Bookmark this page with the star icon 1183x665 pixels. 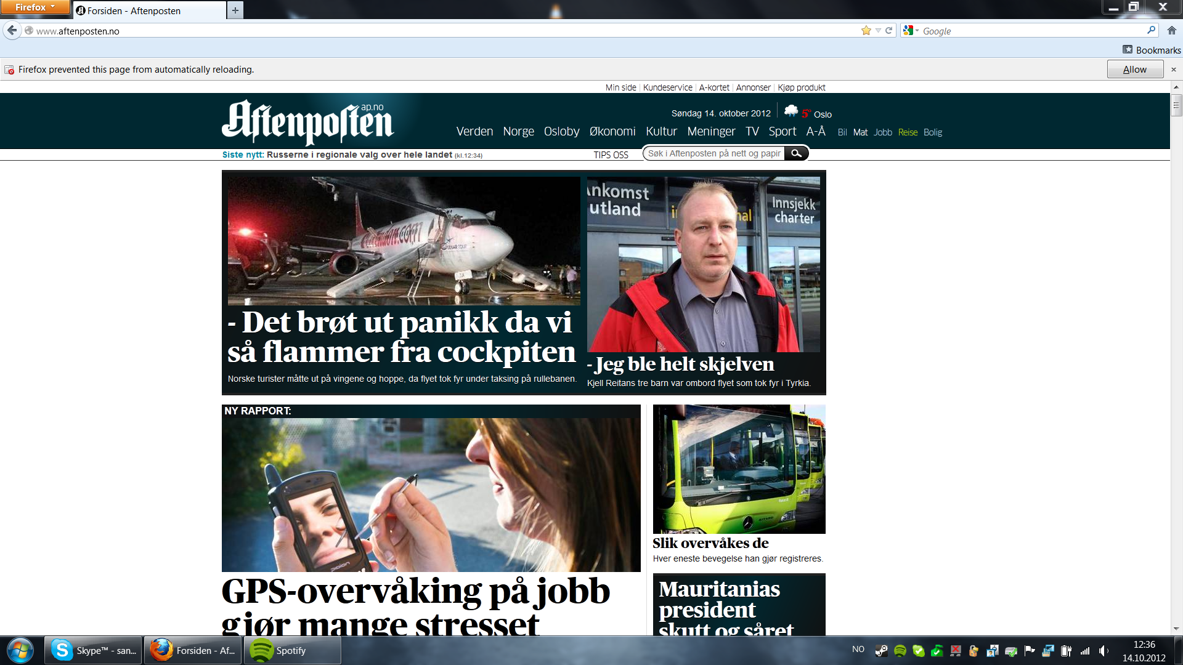click(866, 30)
